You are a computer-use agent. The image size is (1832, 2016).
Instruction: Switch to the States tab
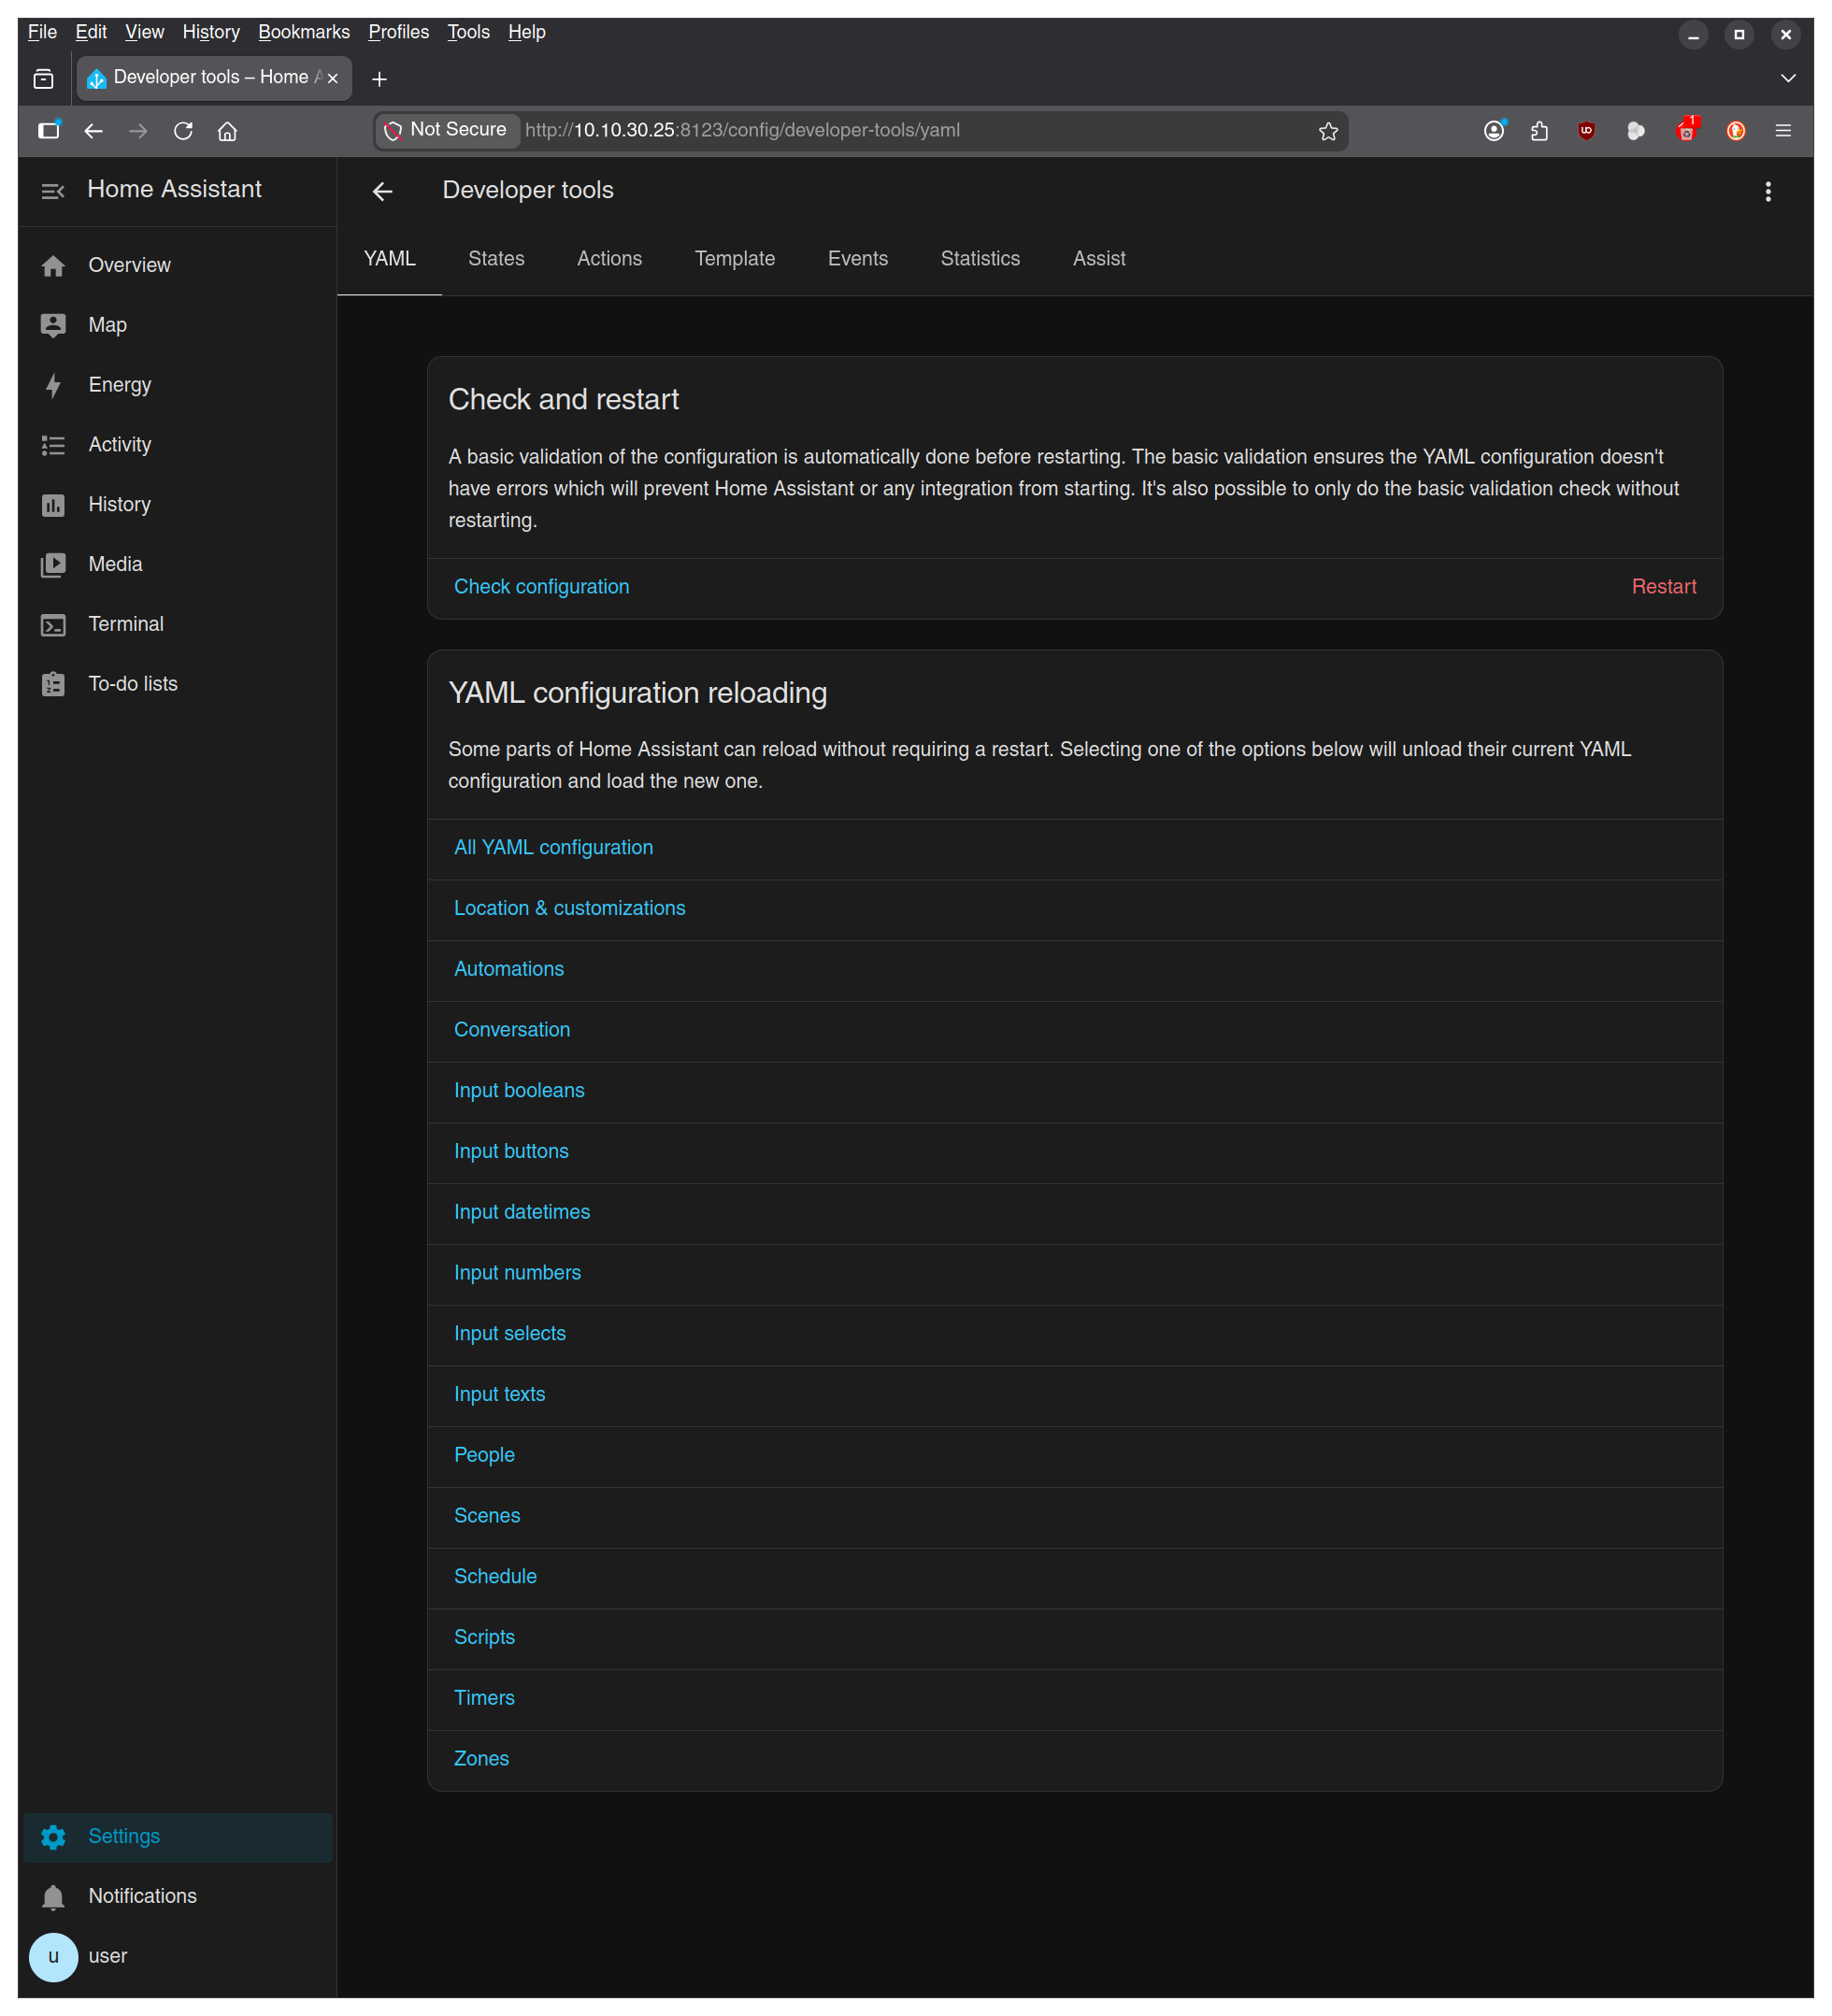[496, 259]
